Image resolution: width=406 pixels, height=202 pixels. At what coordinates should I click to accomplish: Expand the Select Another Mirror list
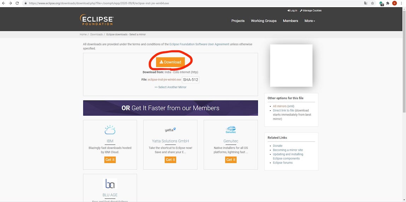pyautogui.click(x=170, y=87)
